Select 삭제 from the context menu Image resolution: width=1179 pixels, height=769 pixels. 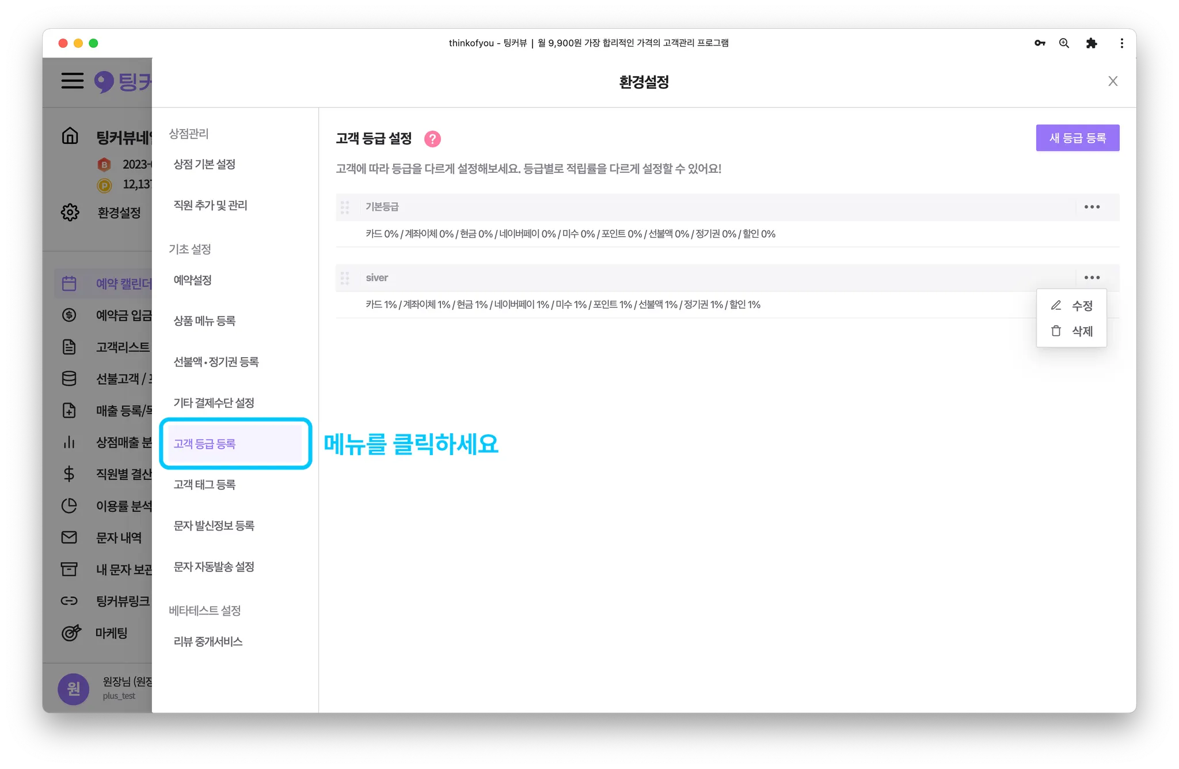(1071, 331)
